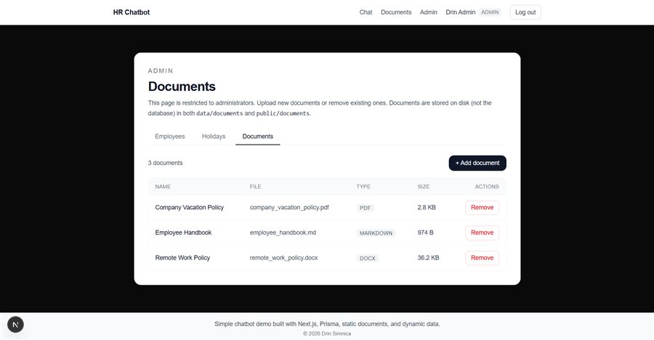Click the 974 B size value

click(x=425, y=232)
